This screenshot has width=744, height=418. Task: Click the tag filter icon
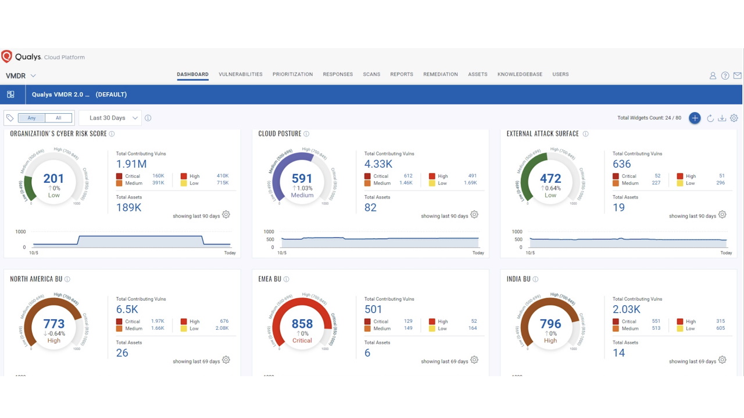[x=10, y=117]
